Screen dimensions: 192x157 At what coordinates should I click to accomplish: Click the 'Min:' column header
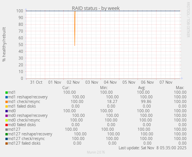(104, 88)
